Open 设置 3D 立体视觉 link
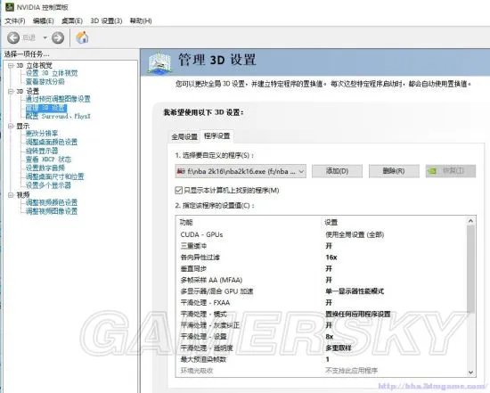Image resolution: width=490 pixels, height=393 pixels. tap(52, 73)
